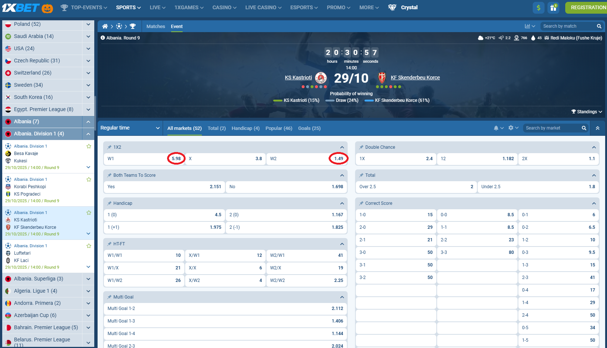607x348 pixels.
Task: Collapse the Correct Score market
Action: click(594, 203)
